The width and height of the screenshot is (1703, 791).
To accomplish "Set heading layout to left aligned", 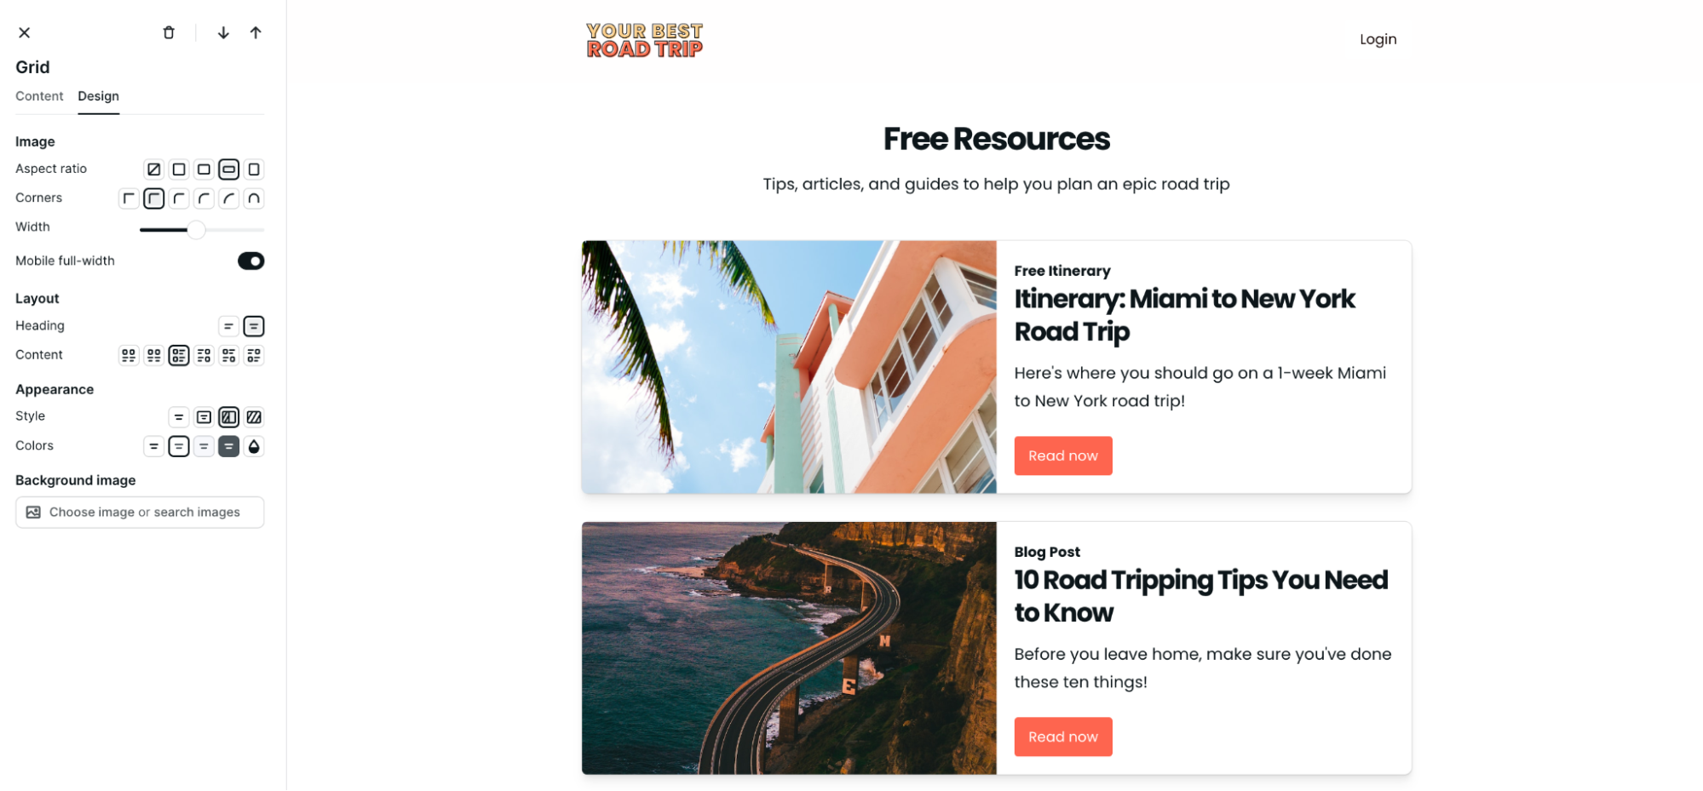I will pos(228,326).
